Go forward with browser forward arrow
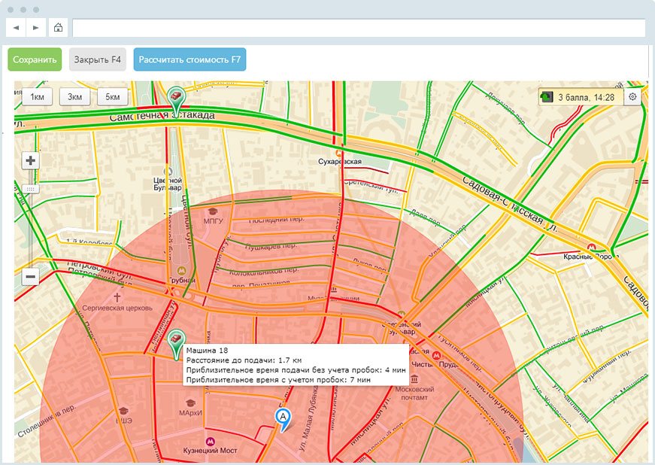 tap(36, 28)
